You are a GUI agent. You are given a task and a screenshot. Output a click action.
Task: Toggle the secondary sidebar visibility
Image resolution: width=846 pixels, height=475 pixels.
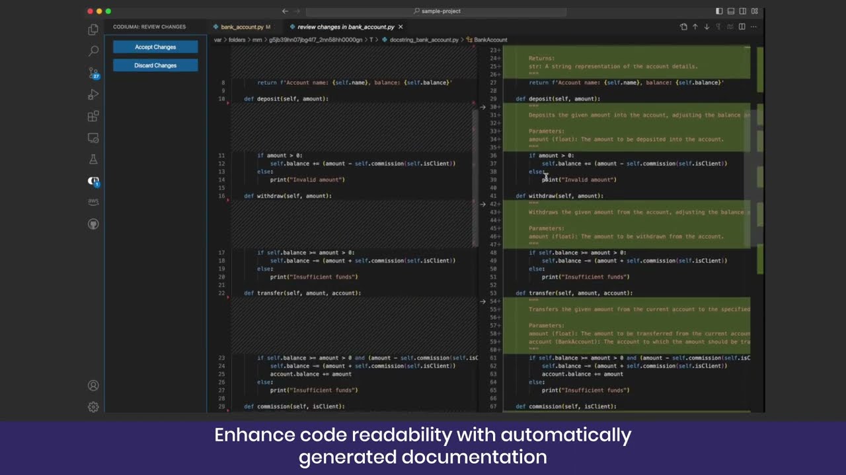coord(743,11)
